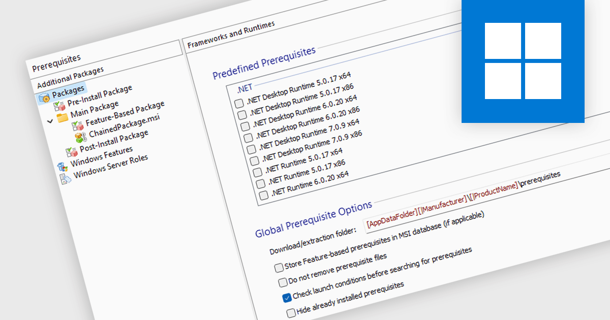
Task: Click the Pre-Install Package icon
Action: [x=59, y=106]
